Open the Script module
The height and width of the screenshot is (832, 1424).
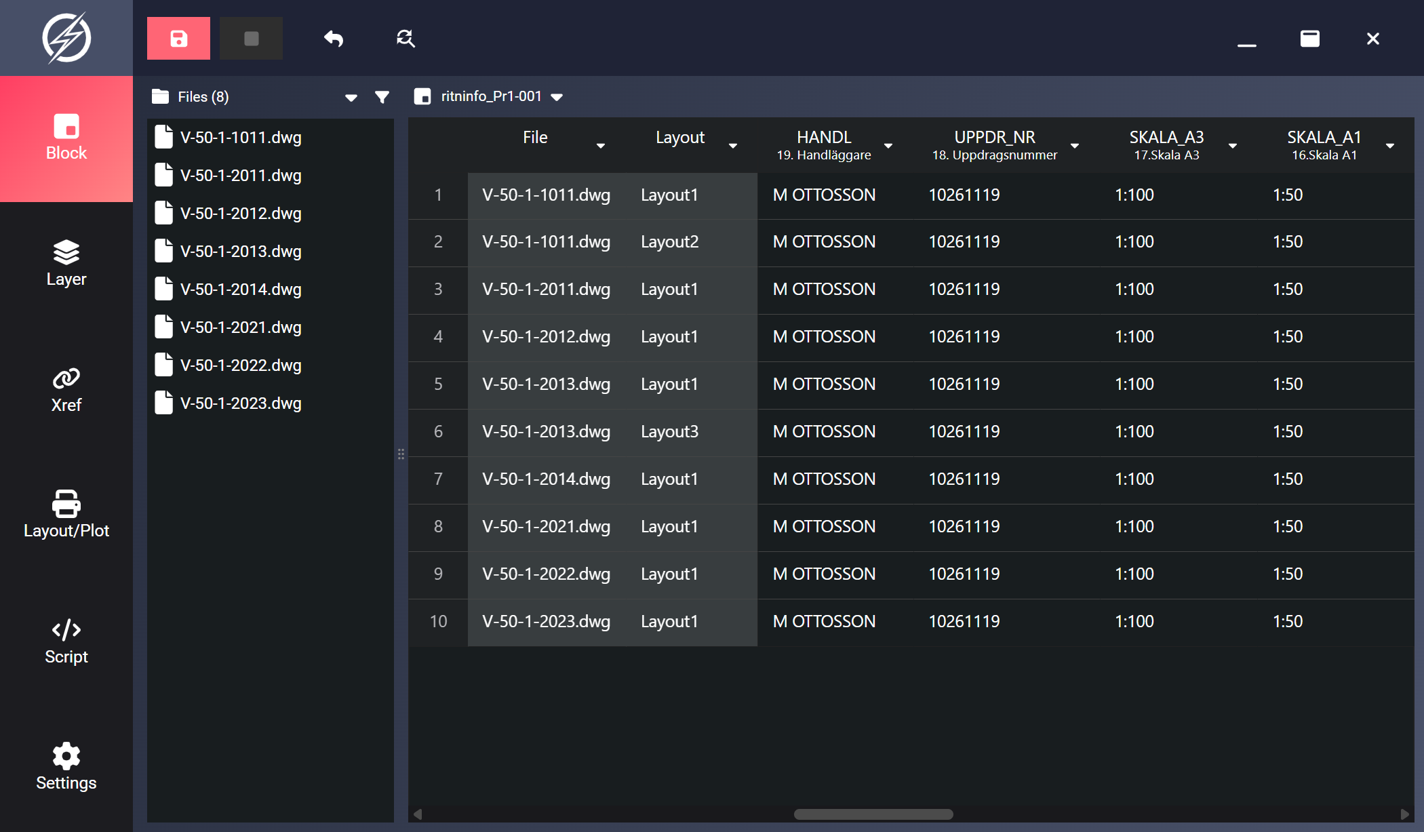[66, 641]
